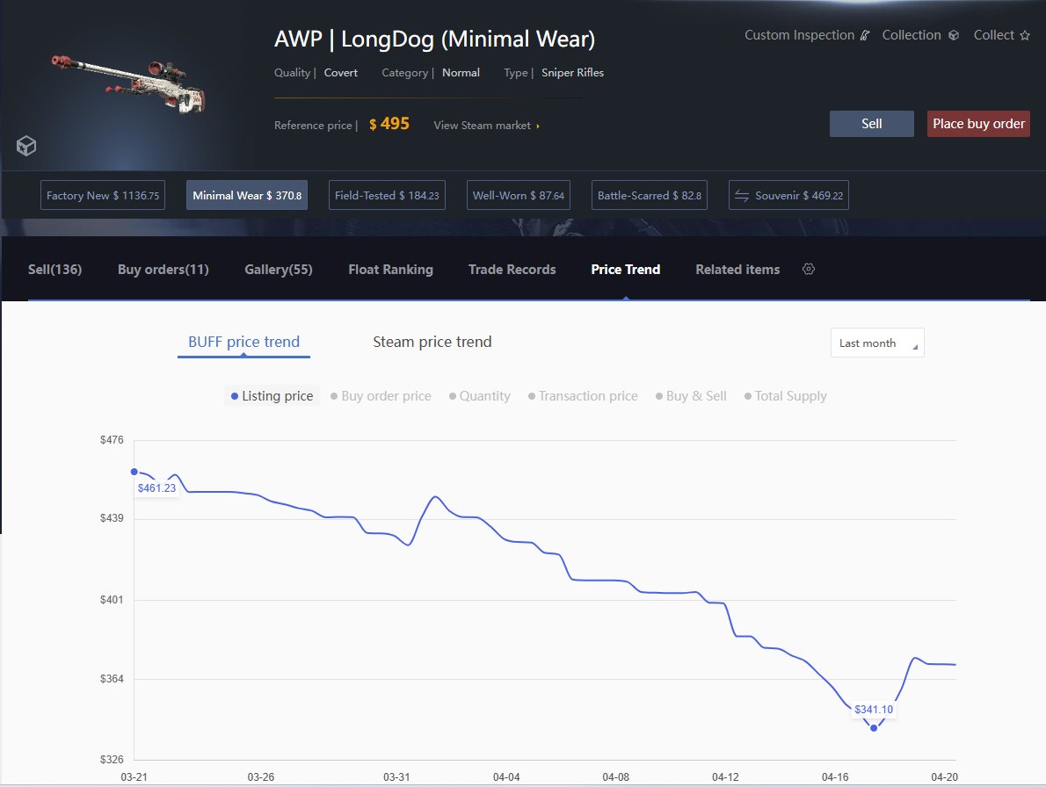
Task: Open the Gallery(55) tab
Action: pyautogui.click(x=278, y=270)
